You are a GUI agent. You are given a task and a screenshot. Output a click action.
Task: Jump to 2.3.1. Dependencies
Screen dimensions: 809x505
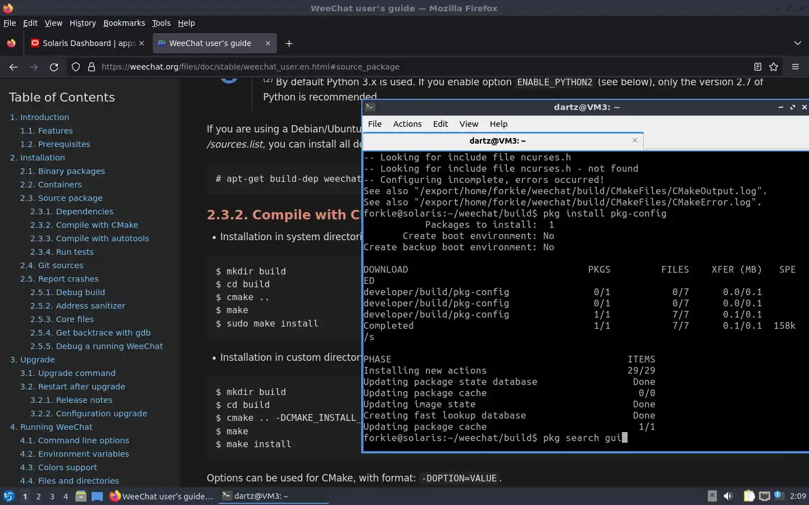click(x=72, y=212)
